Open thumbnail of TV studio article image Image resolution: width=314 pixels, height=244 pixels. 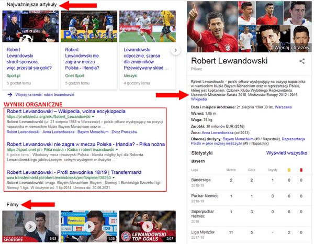click(x=30, y=26)
